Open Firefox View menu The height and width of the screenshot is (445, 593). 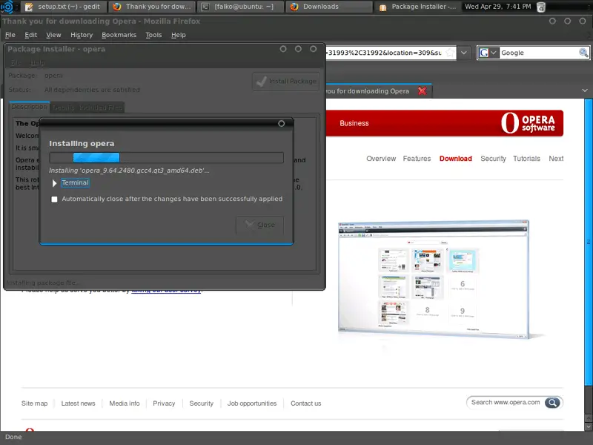53,35
